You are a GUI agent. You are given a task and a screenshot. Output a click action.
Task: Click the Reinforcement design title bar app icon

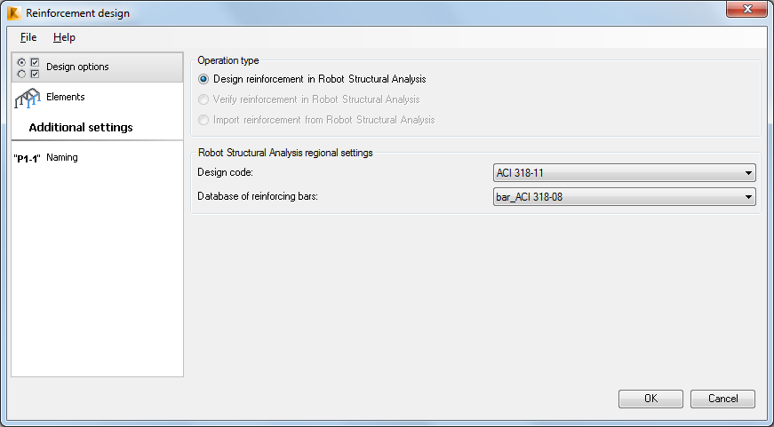[x=14, y=12]
